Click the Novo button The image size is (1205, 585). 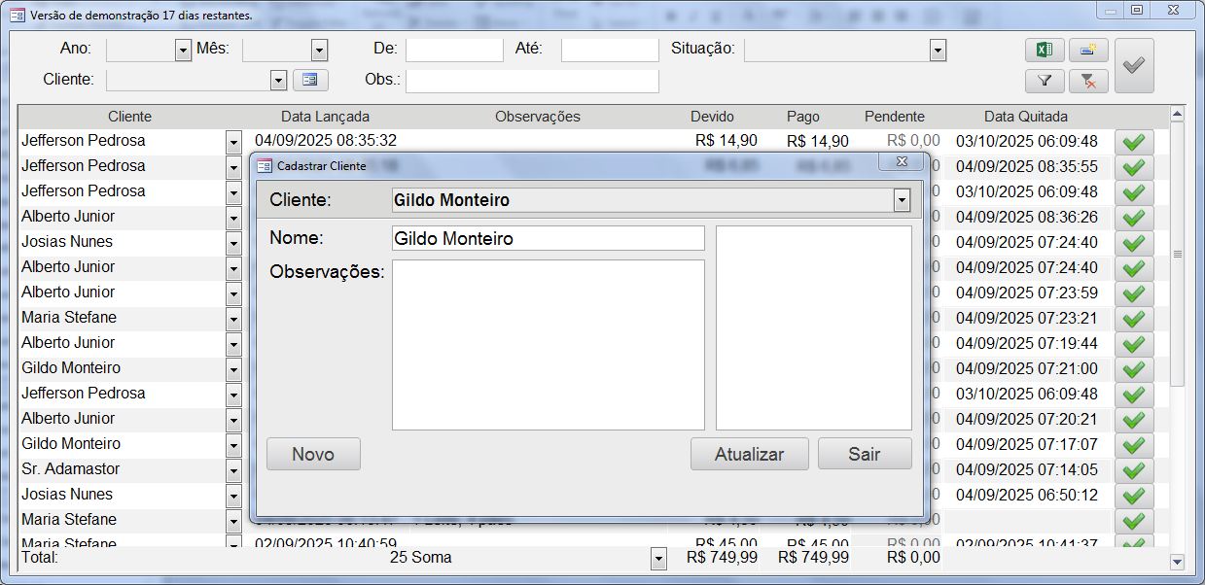313,454
